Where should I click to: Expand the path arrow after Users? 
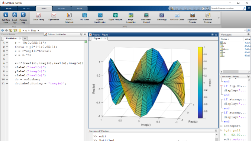(38, 30)
